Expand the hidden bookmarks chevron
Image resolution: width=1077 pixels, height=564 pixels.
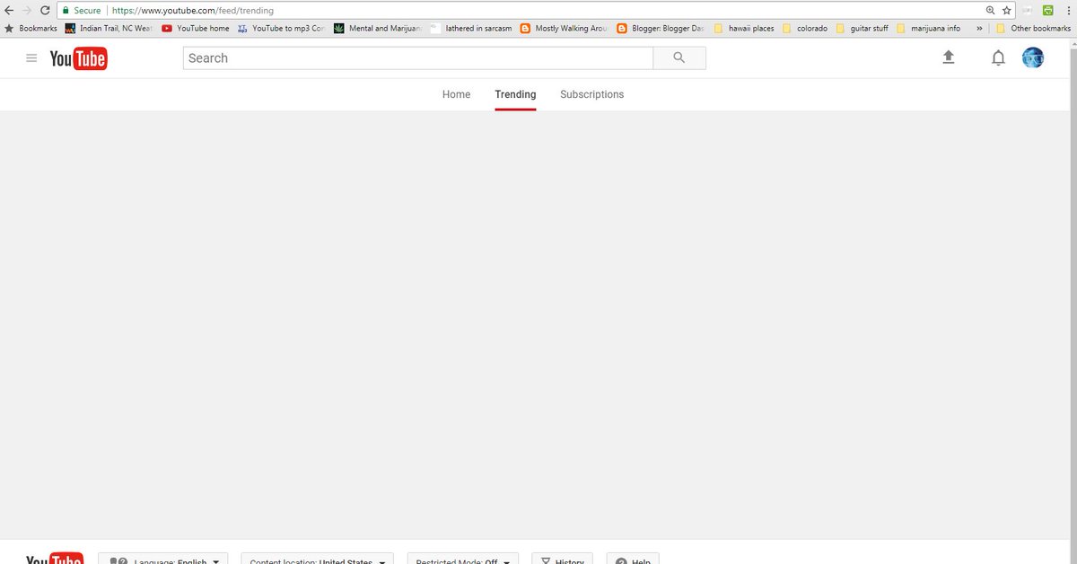[978, 28]
